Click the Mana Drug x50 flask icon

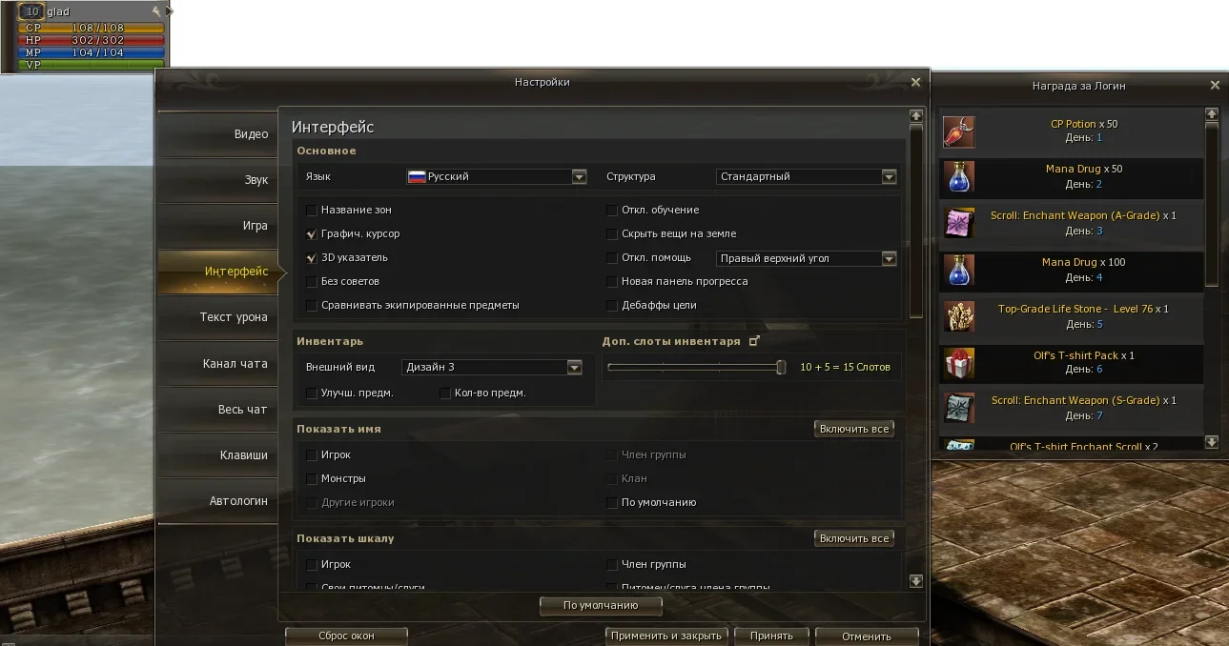959,177
